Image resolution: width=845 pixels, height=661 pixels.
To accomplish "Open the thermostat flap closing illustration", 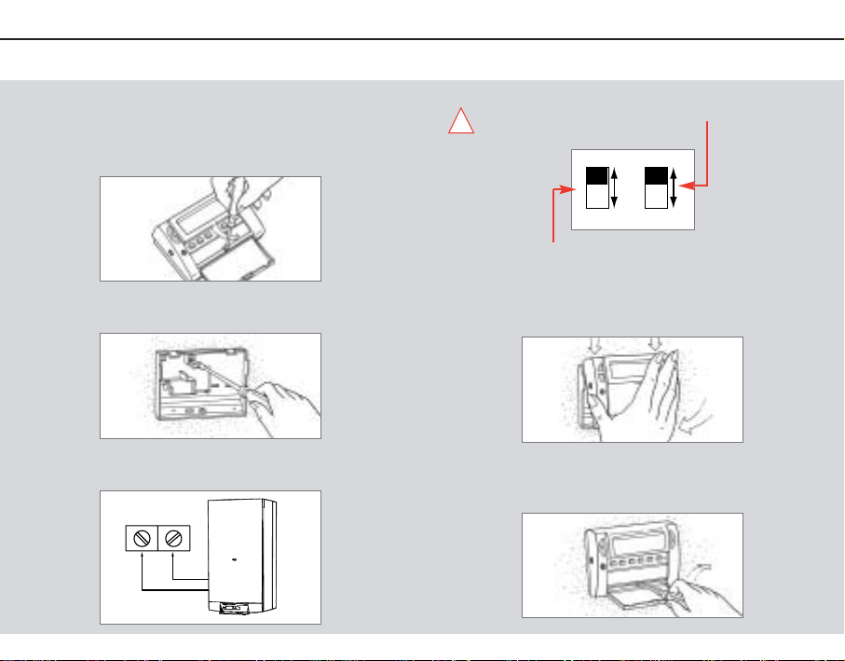I will pos(633,565).
